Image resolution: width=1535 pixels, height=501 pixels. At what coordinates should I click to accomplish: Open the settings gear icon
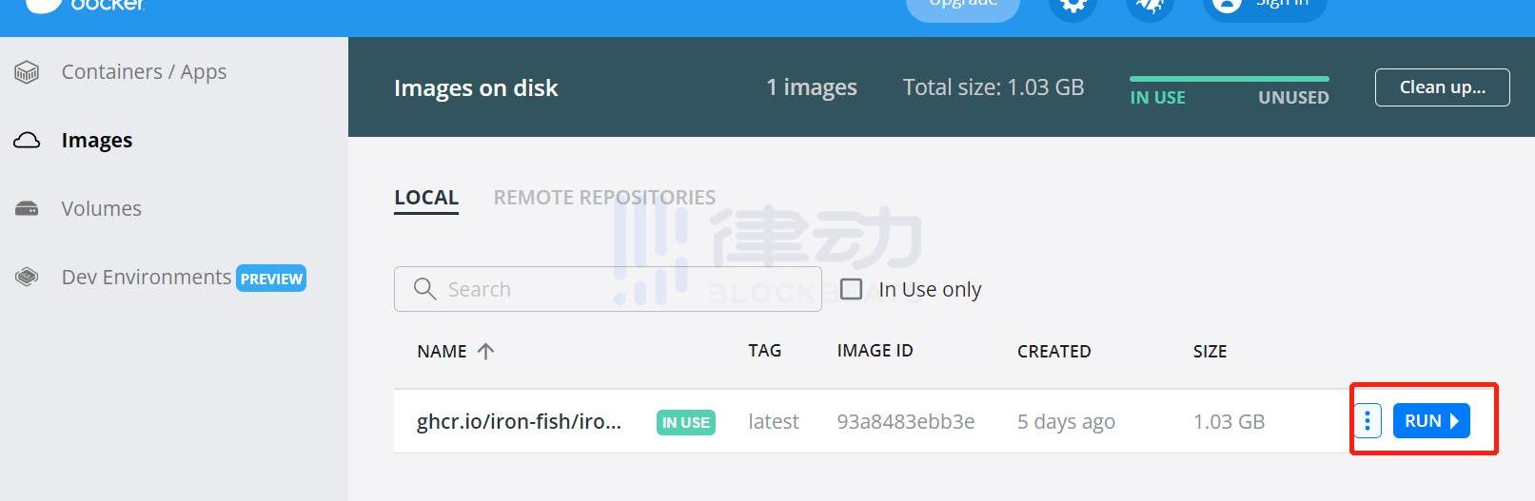coord(1073,5)
